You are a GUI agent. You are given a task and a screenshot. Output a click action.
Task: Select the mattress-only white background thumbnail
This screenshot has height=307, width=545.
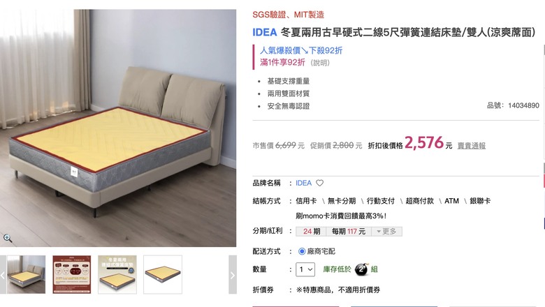tap(163, 275)
